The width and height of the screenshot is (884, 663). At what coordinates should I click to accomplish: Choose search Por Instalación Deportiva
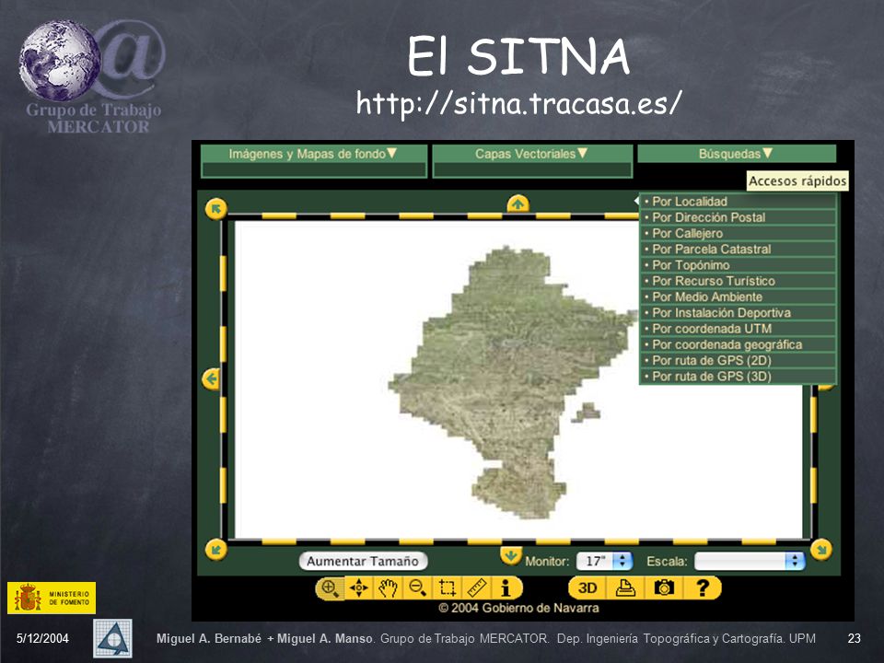click(x=738, y=312)
